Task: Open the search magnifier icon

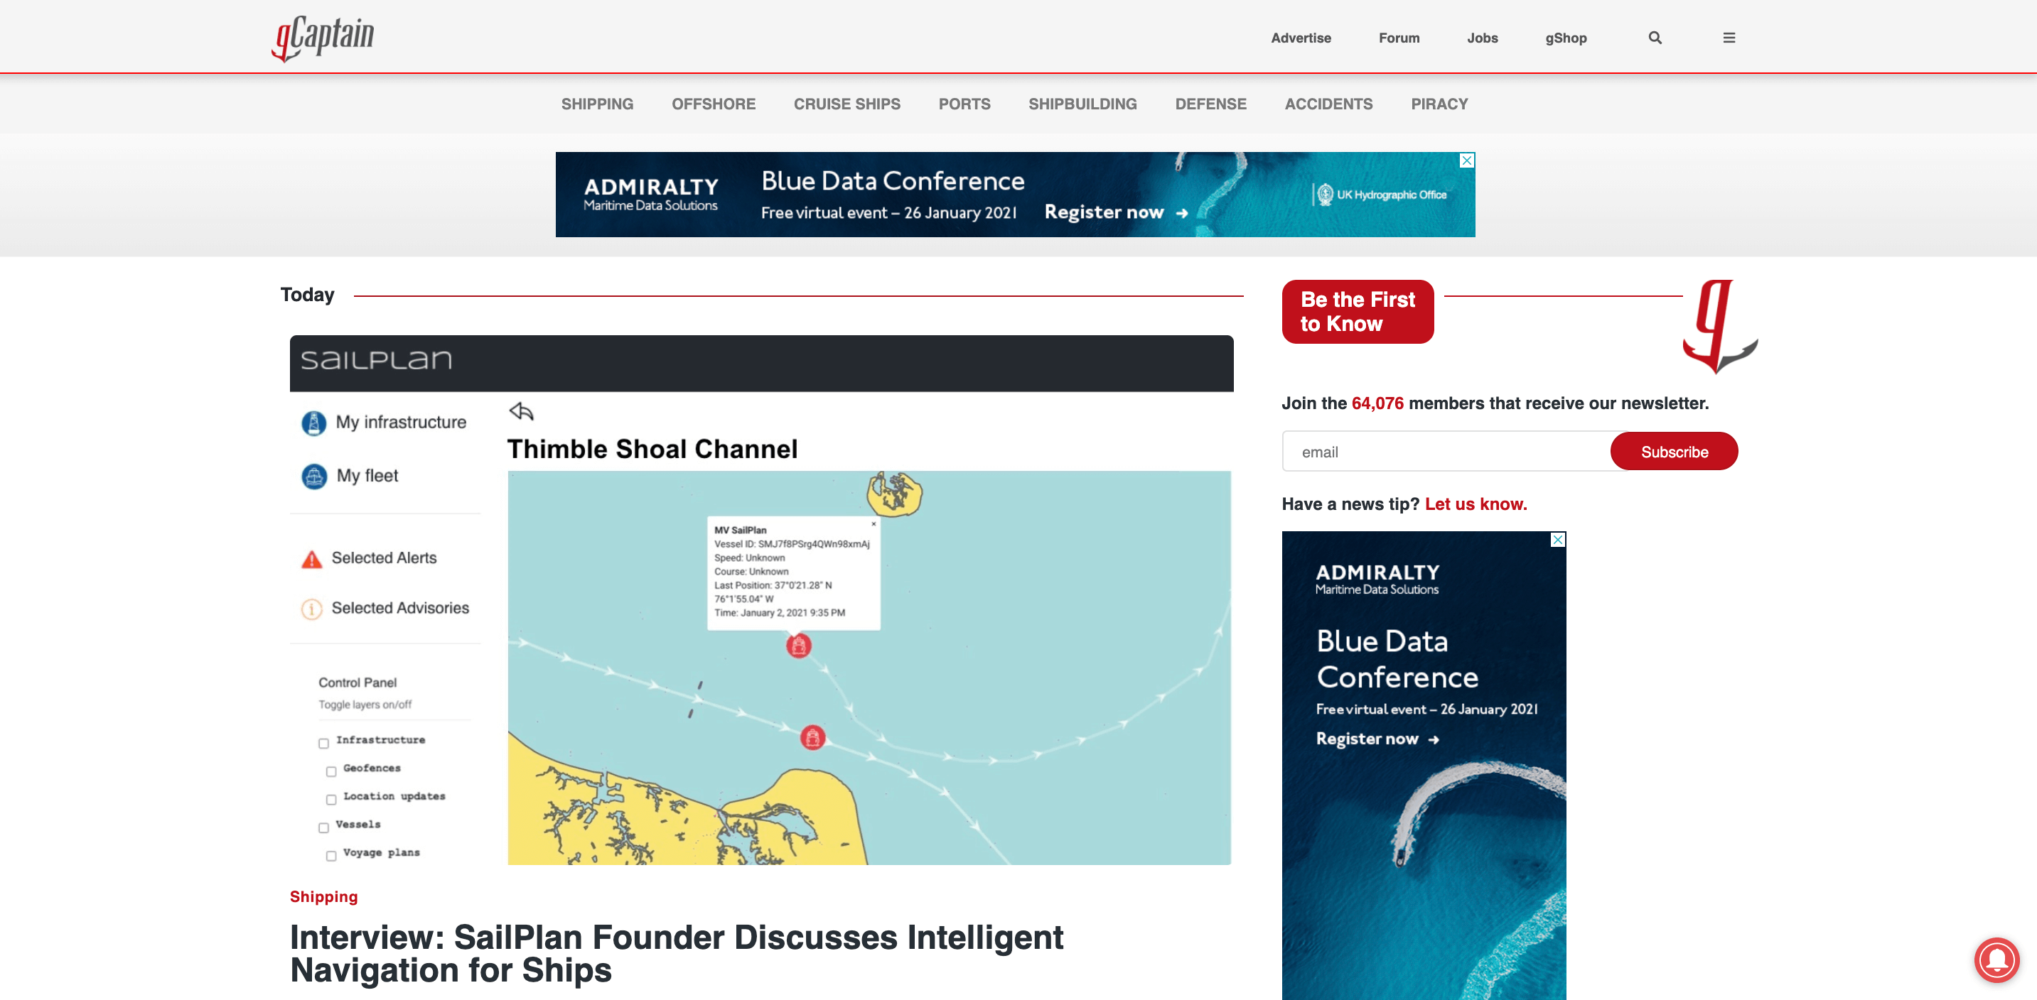Action: [x=1655, y=38]
